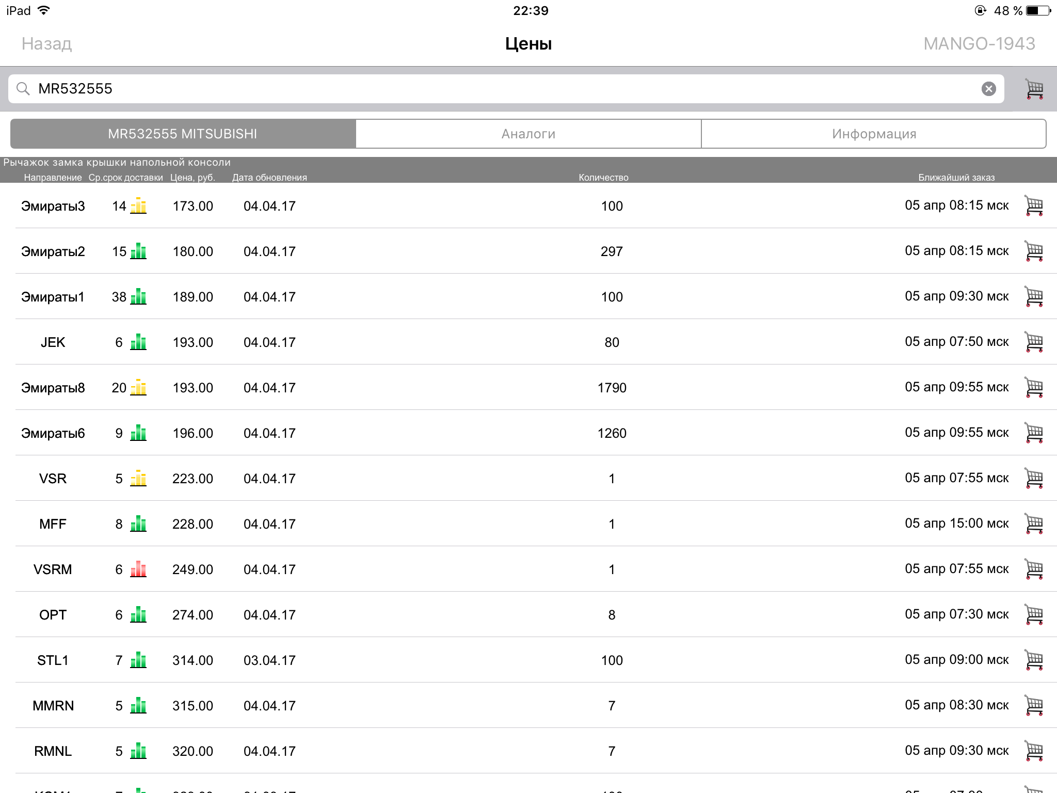Switch to the Информация tab

[x=873, y=134]
